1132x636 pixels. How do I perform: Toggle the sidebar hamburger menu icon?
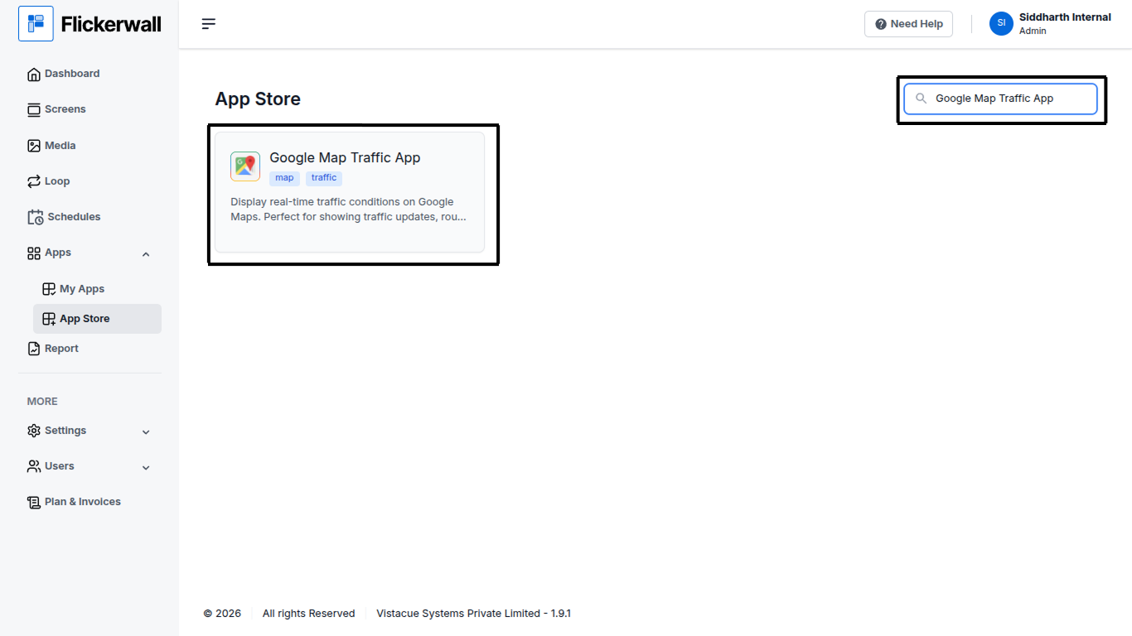[209, 24]
